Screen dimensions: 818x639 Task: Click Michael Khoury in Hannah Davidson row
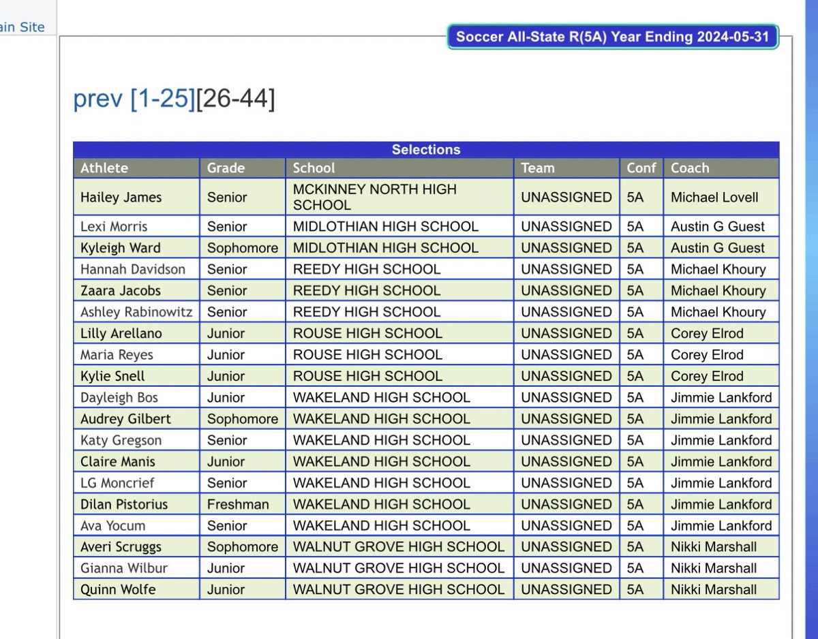[x=718, y=269]
